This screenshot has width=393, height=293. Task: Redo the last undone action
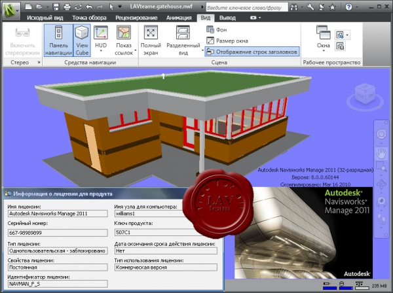point(100,7)
